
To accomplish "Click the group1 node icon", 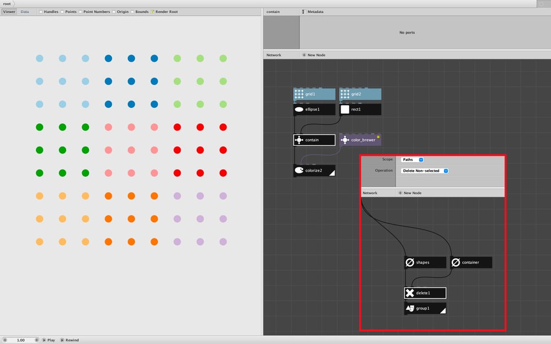I will coord(410,309).
